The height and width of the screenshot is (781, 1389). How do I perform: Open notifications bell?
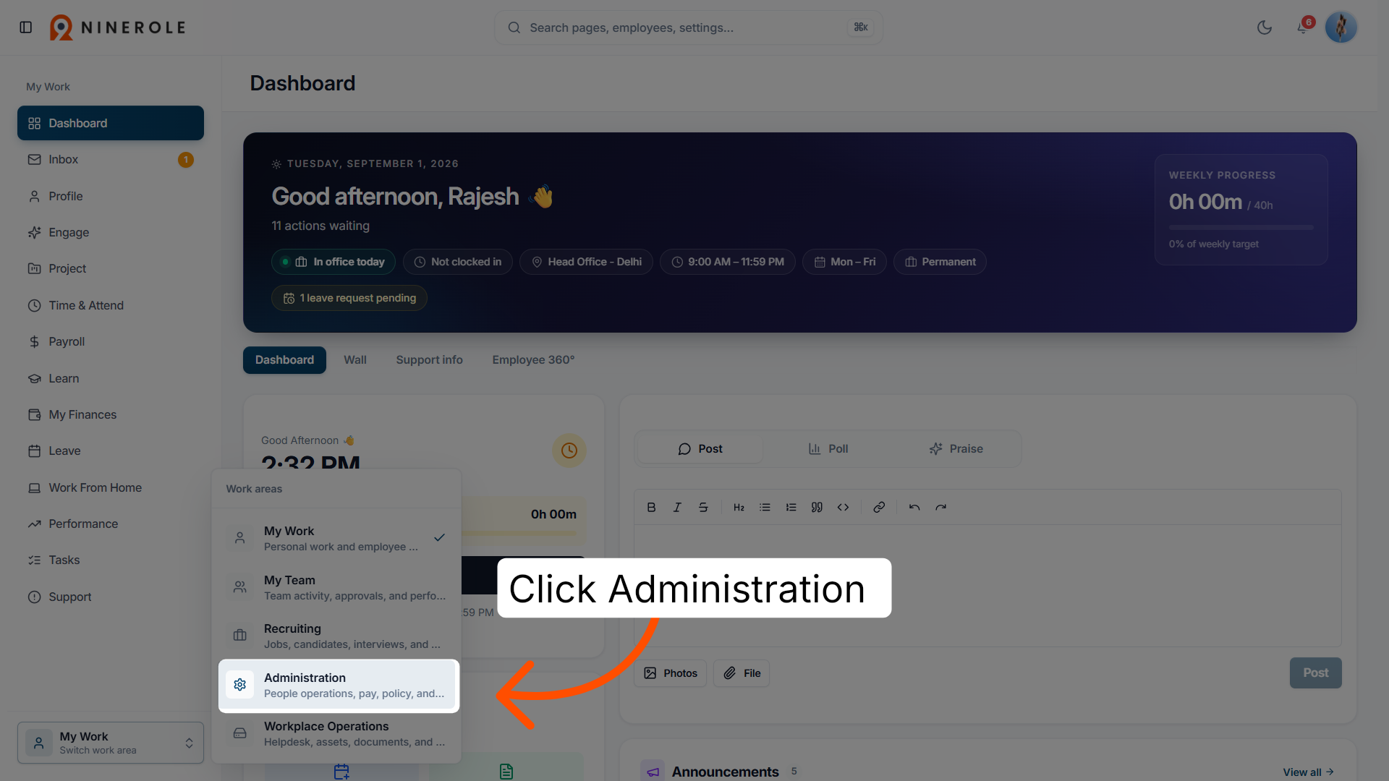click(x=1303, y=27)
